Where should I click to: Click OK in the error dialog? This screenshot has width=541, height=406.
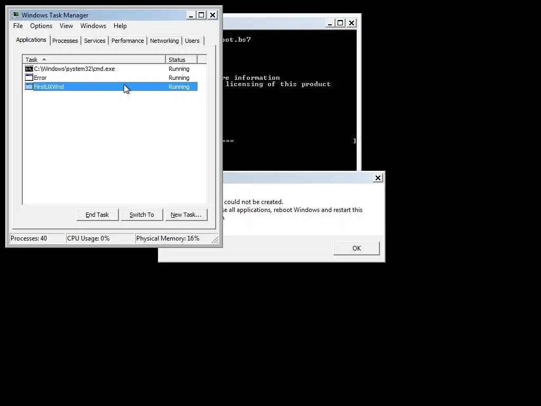click(x=357, y=248)
